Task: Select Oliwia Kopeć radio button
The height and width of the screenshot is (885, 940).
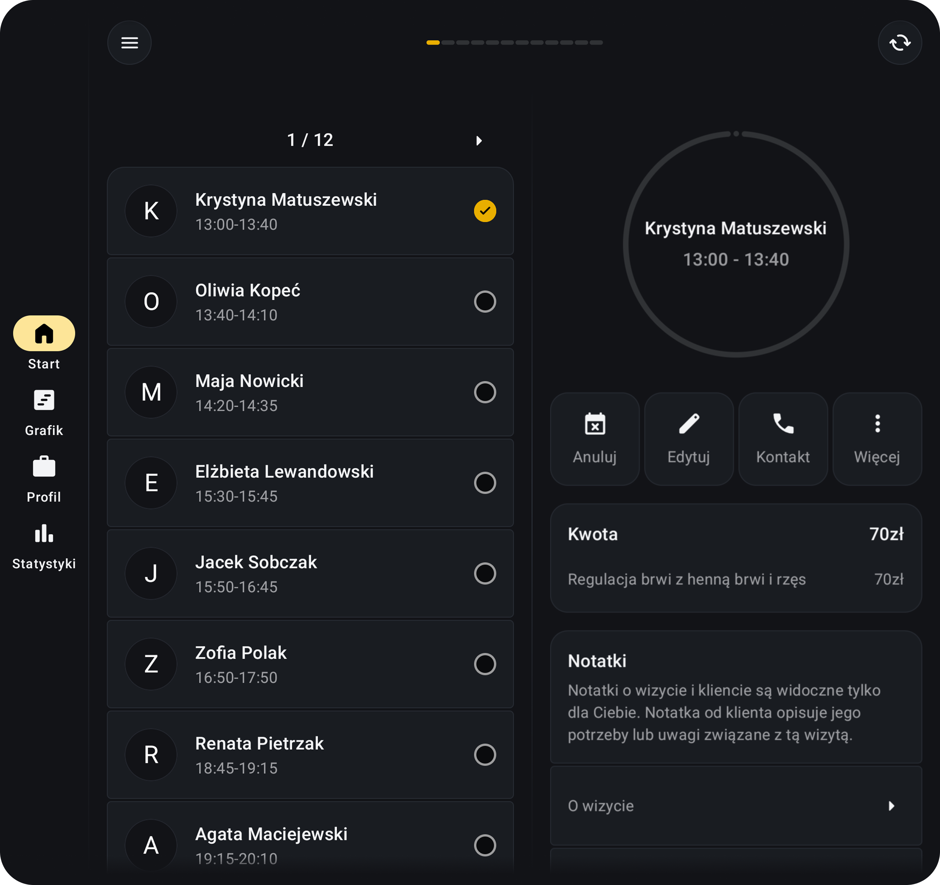Action: coord(485,302)
